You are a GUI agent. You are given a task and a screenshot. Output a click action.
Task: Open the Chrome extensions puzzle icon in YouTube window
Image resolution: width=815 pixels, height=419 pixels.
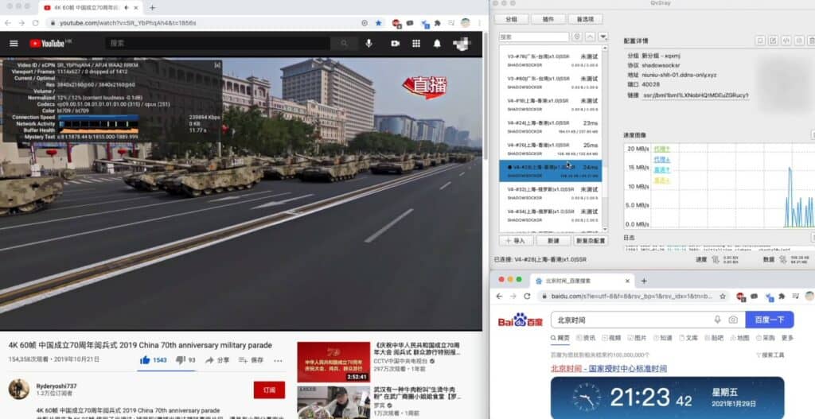[x=438, y=23]
